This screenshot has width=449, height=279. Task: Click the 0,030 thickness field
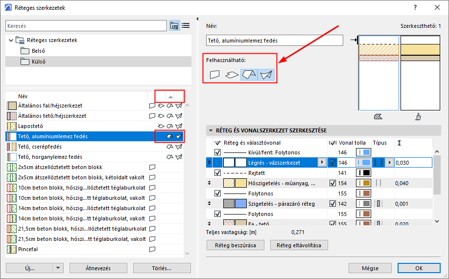click(413, 163)
